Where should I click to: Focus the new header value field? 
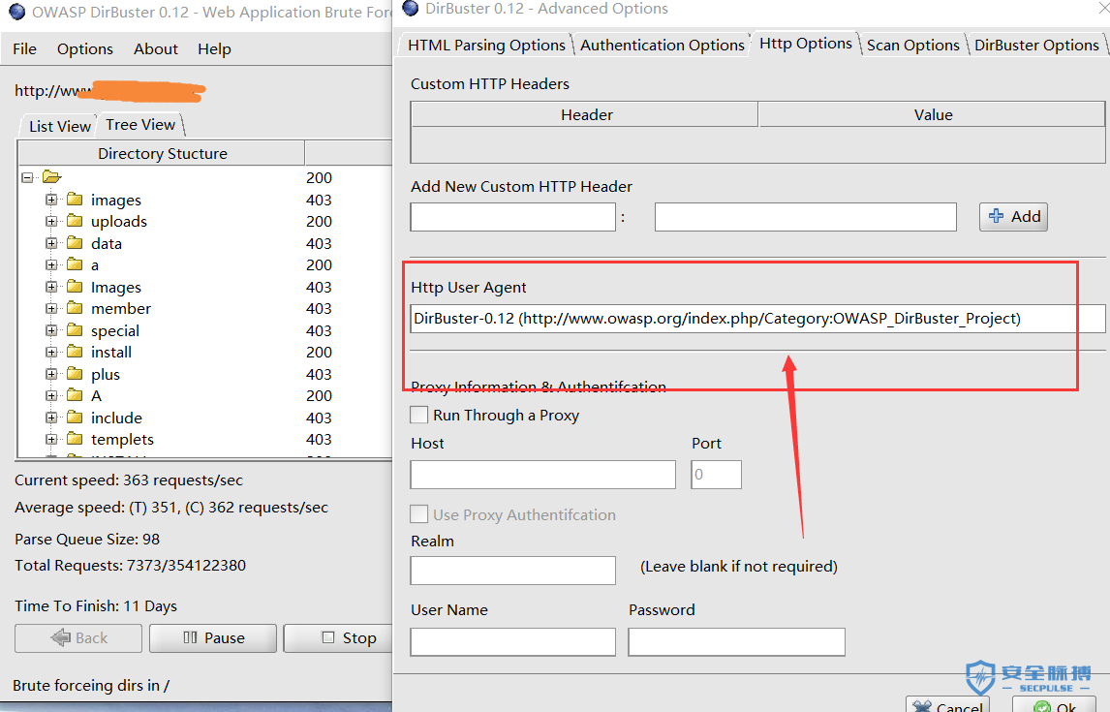806,217
